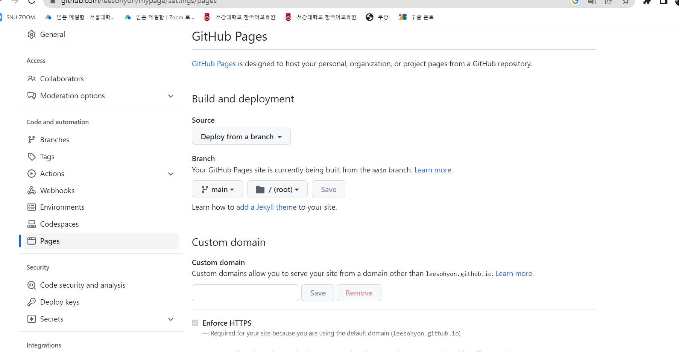Follow the GitHub Pages link
This screenshot has width=679, height=352.
click(214, 64)
